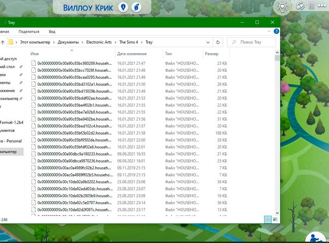This screenshot has height=243, width=329.
Task: Sort files by the Имя column header
Action: pyautogui.click(x=72, y=54)
